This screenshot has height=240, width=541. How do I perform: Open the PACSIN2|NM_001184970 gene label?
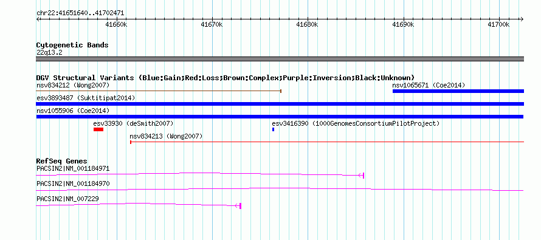pyautogui.click(x=73, y=183)
